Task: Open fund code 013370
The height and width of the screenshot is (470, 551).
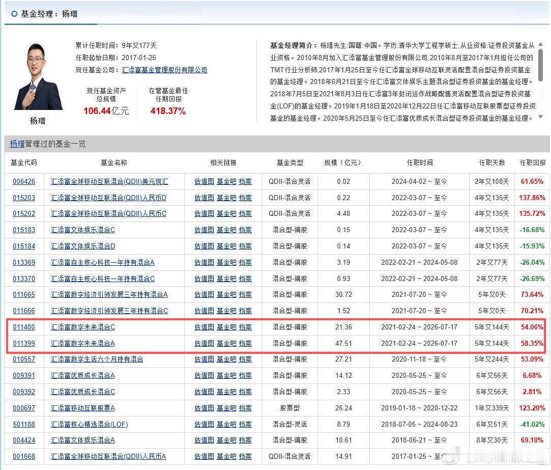Action: [24, 279]
